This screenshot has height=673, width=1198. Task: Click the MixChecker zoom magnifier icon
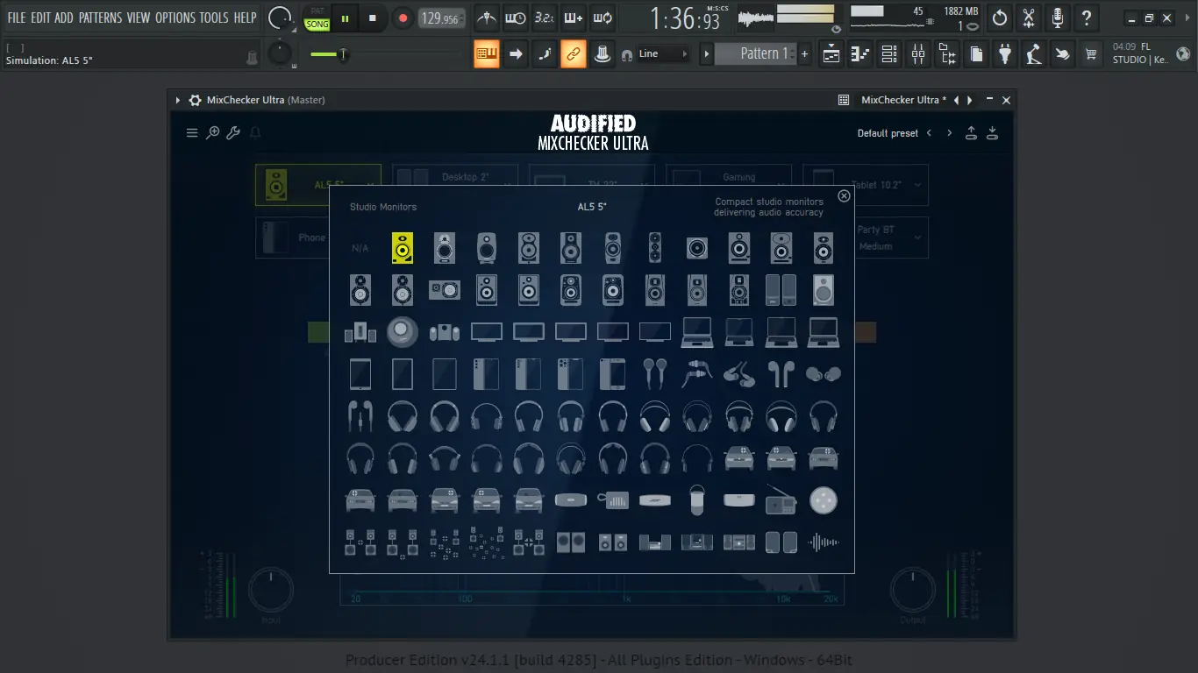212,133
